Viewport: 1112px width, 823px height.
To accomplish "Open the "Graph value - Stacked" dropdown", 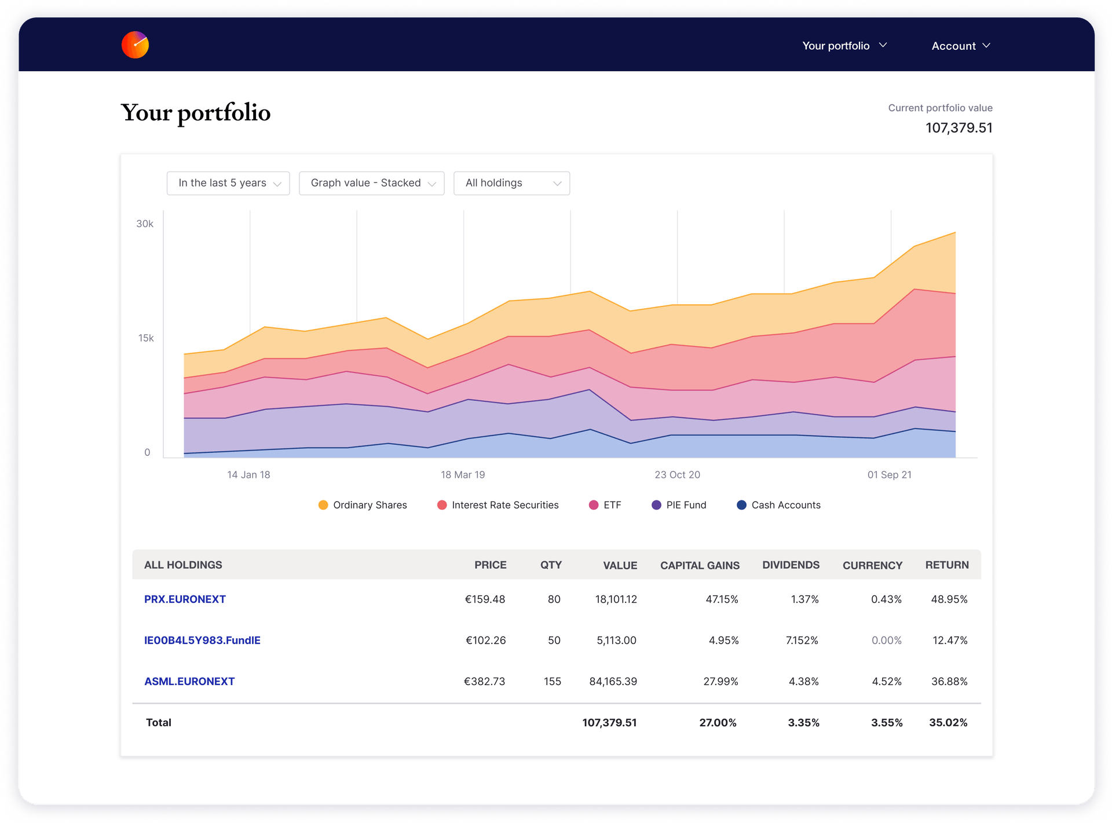I will 371,183.
